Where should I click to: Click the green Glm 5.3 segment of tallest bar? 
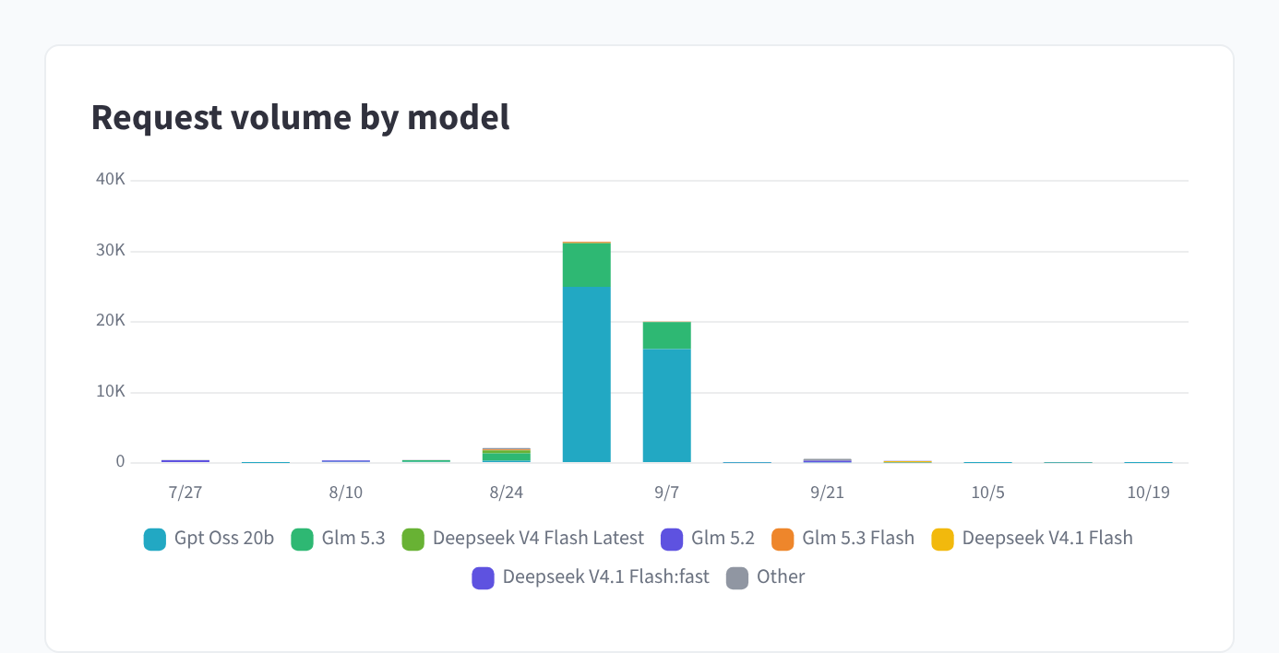(x=587, y=265)
